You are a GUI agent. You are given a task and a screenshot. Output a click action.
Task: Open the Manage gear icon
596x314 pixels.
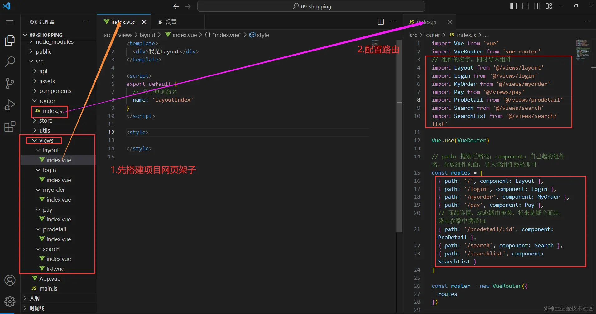pos(10,302)
